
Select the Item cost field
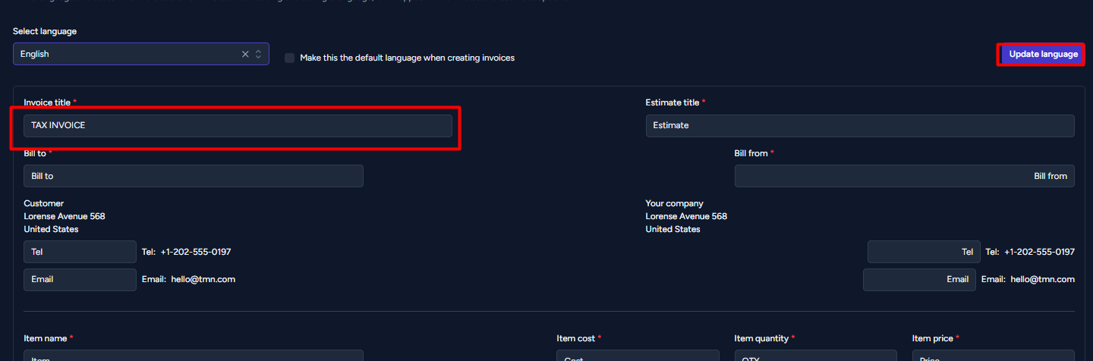point(638,356)
